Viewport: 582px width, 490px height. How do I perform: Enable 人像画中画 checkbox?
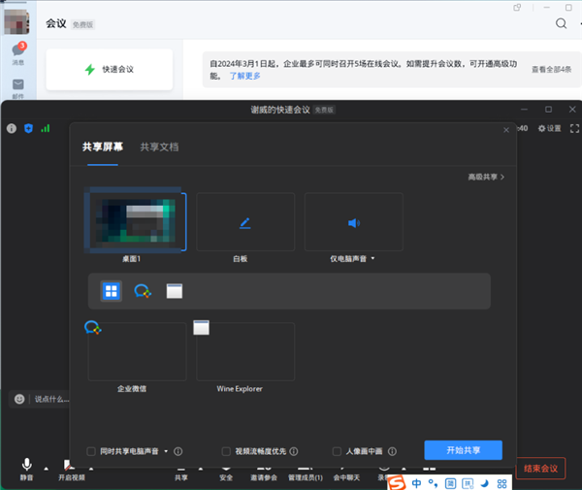(337, 451)
